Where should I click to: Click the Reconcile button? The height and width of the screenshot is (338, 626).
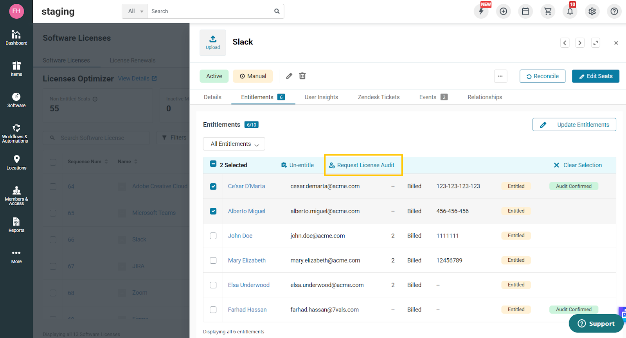point(542,76)
